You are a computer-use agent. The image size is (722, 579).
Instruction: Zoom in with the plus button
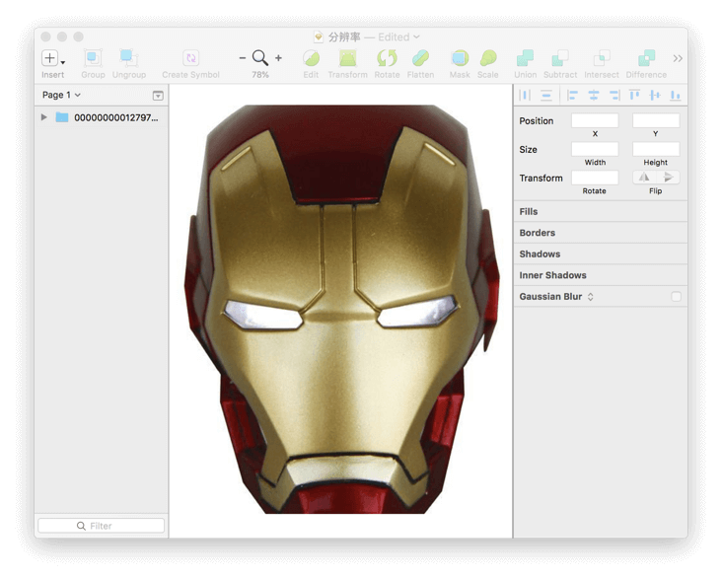pos(278,58)
